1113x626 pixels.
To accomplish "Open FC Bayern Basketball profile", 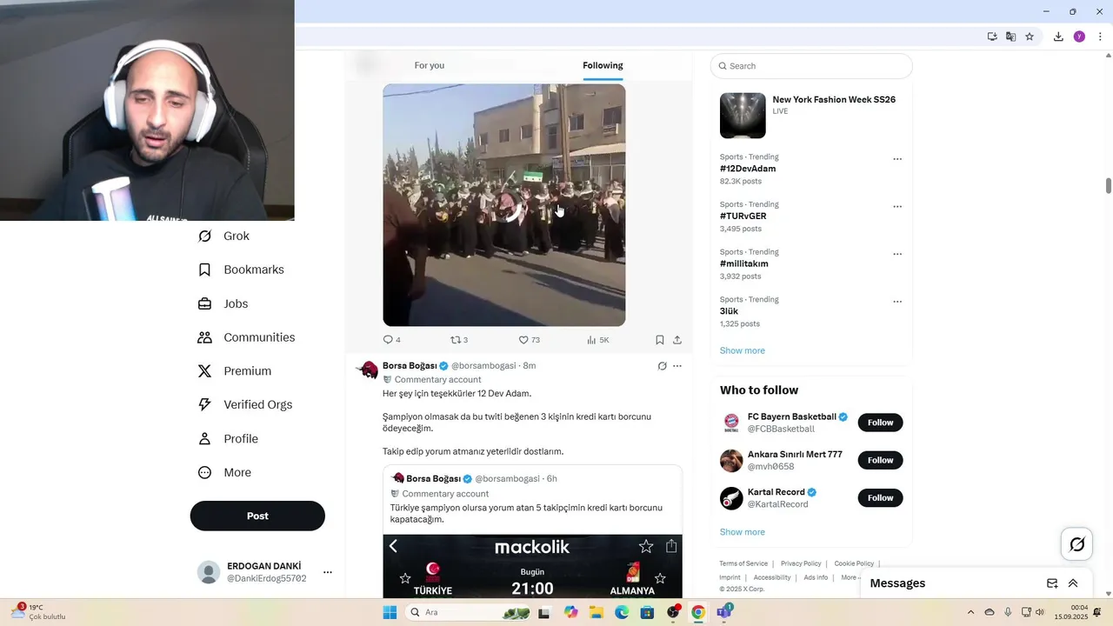I will click(x=791, y=416).
